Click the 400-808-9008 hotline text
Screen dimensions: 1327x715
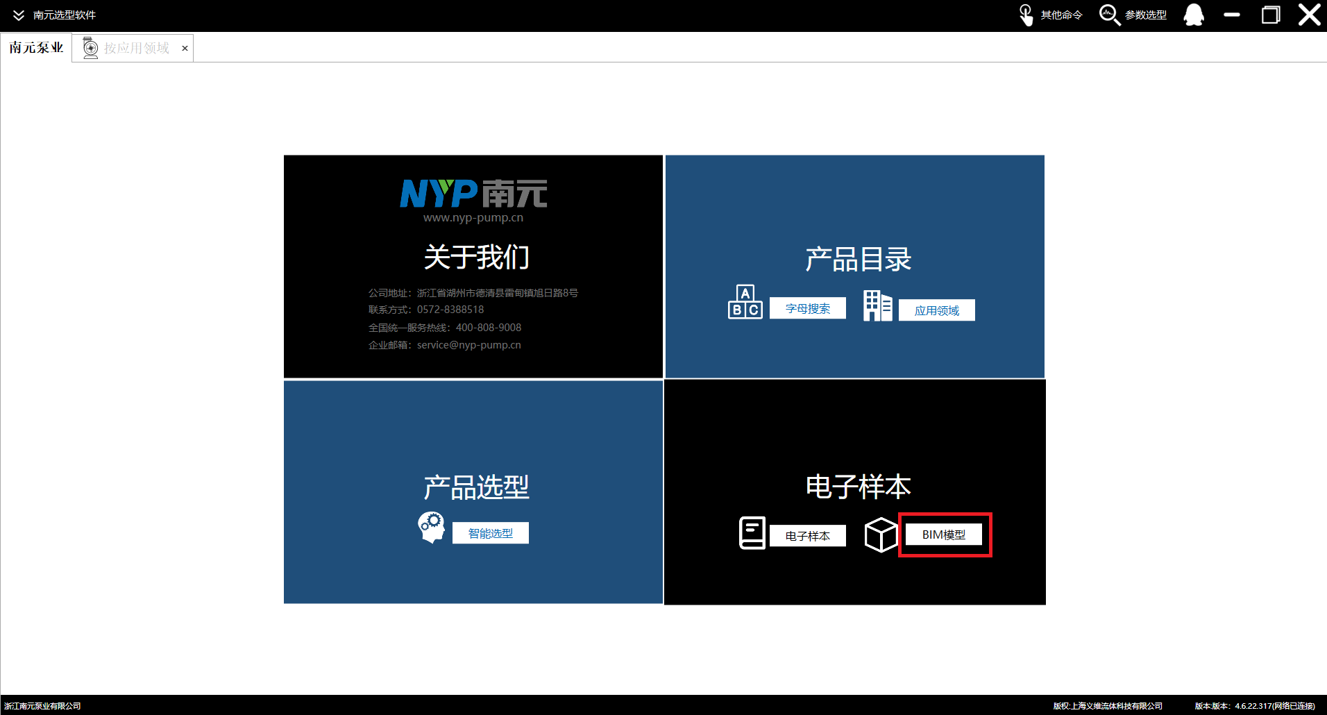click(488, 328)
